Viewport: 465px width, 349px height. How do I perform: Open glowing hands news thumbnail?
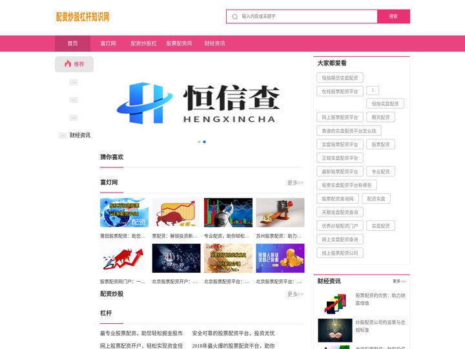point(335,330)
